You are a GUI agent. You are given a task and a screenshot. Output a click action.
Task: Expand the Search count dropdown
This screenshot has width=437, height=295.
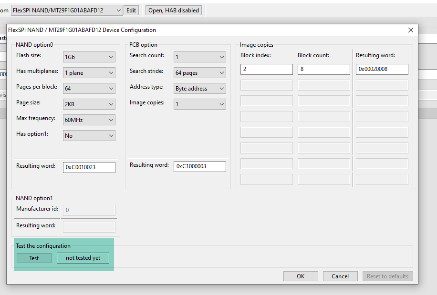199,57
